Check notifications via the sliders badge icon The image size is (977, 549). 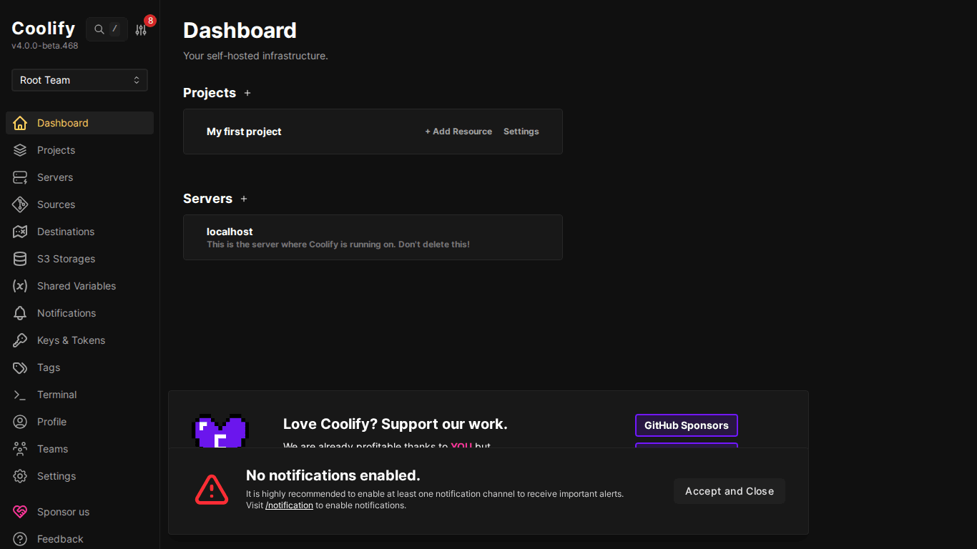141,29
